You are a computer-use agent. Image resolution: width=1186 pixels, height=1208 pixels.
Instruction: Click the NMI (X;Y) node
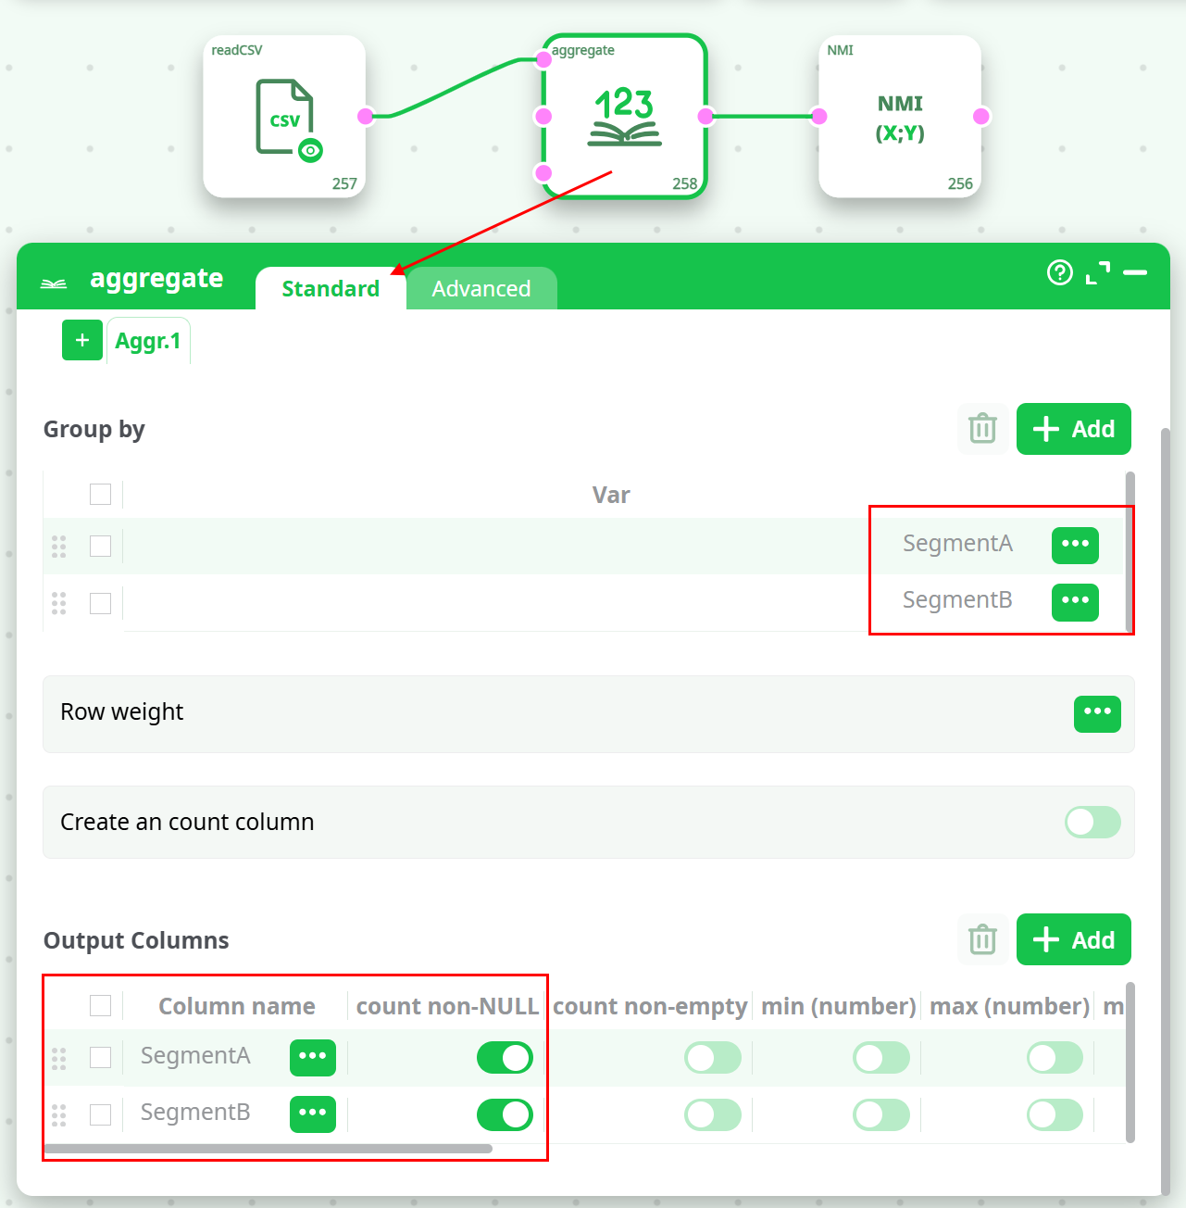click(x=899, y=118)
